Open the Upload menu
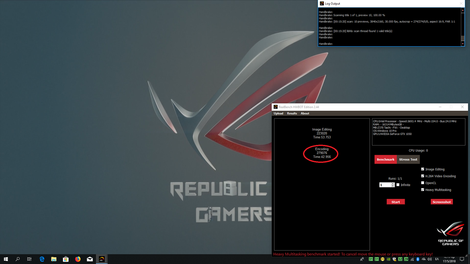470x264 pixels. [x=278, y=113]
